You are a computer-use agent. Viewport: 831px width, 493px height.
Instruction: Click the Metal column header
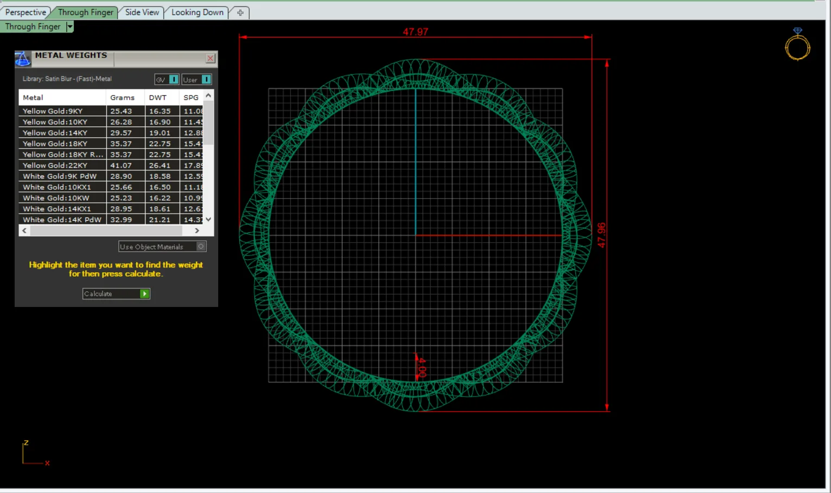[62, 98]
